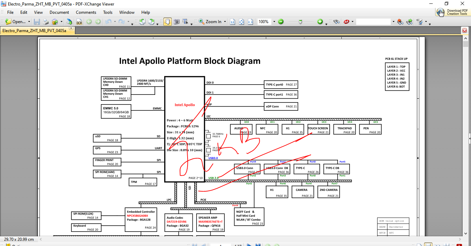Open the Edit menu
Image resolution: width=471 pixels, height=246 pixels.
pos(24,12)
